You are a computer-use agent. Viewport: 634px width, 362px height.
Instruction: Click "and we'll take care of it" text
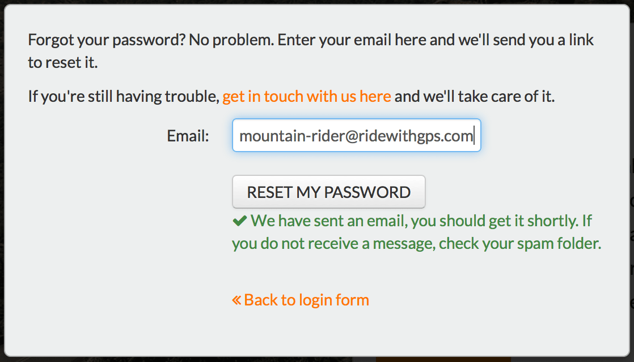point(474,97)
